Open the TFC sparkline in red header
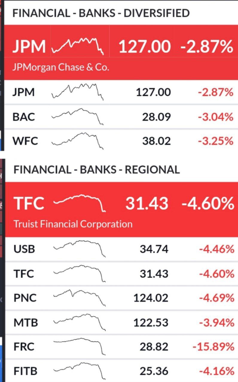This screenshot has height=382, width=238. point(80,203)
